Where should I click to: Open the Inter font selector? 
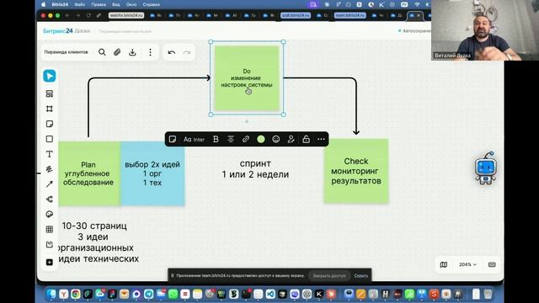194,139
